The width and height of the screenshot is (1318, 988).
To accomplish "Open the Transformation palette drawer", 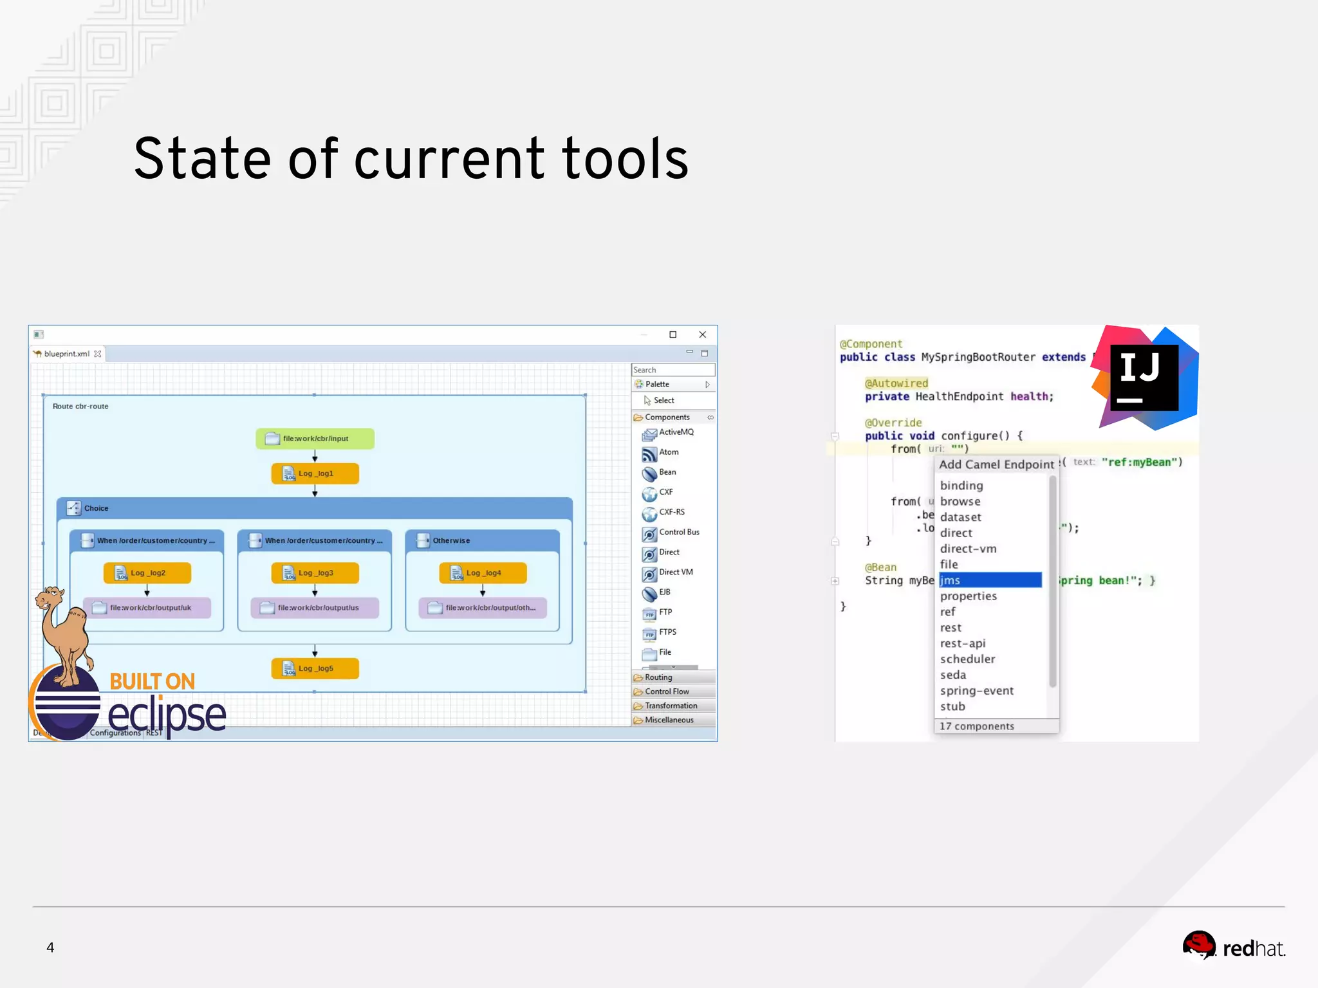I will click(673, 706).
